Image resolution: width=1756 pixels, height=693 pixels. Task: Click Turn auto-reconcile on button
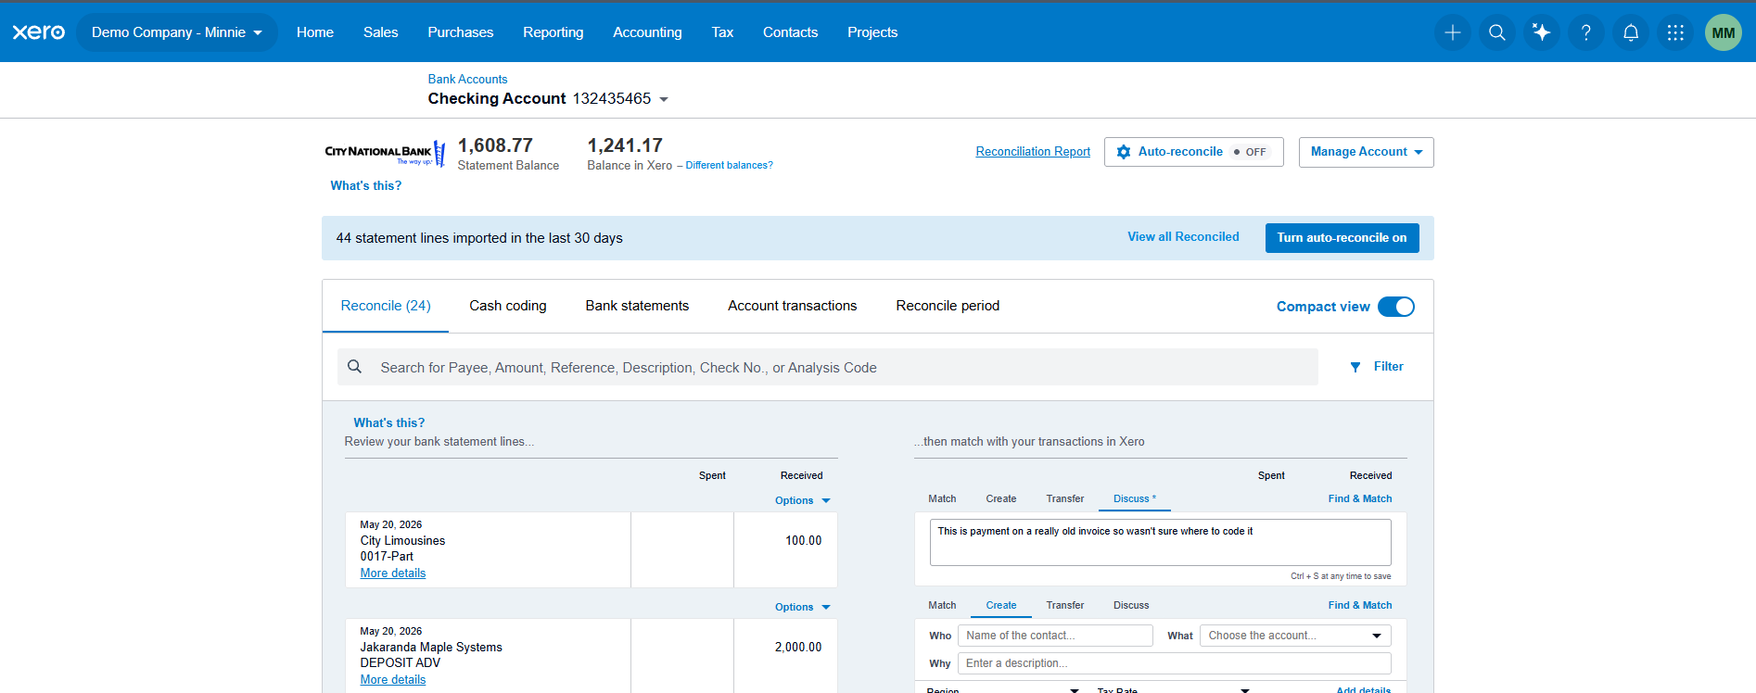[1342, 238]
